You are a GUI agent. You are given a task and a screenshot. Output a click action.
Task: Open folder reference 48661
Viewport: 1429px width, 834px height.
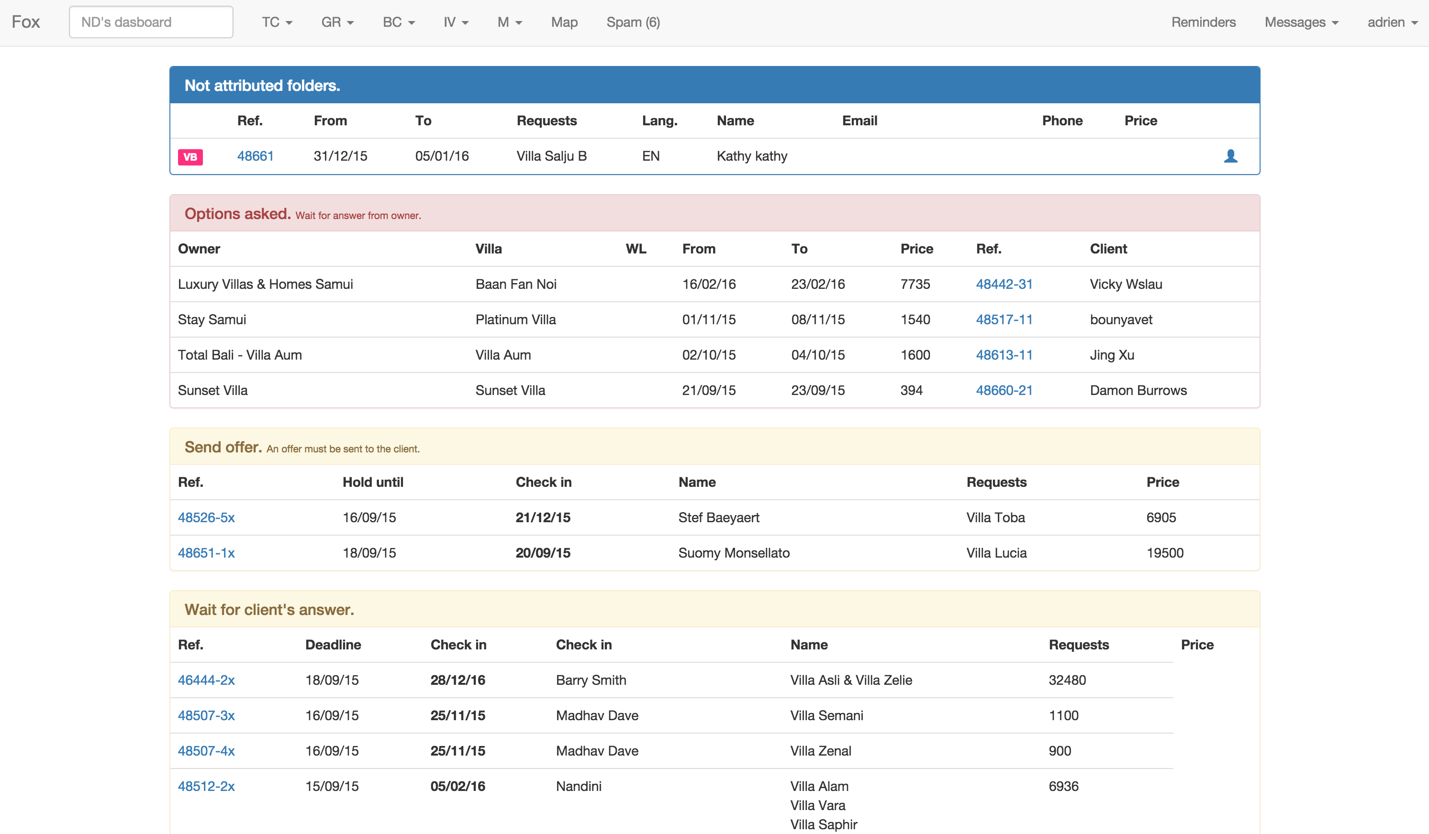pyautogui.click(x=255, y=156)
